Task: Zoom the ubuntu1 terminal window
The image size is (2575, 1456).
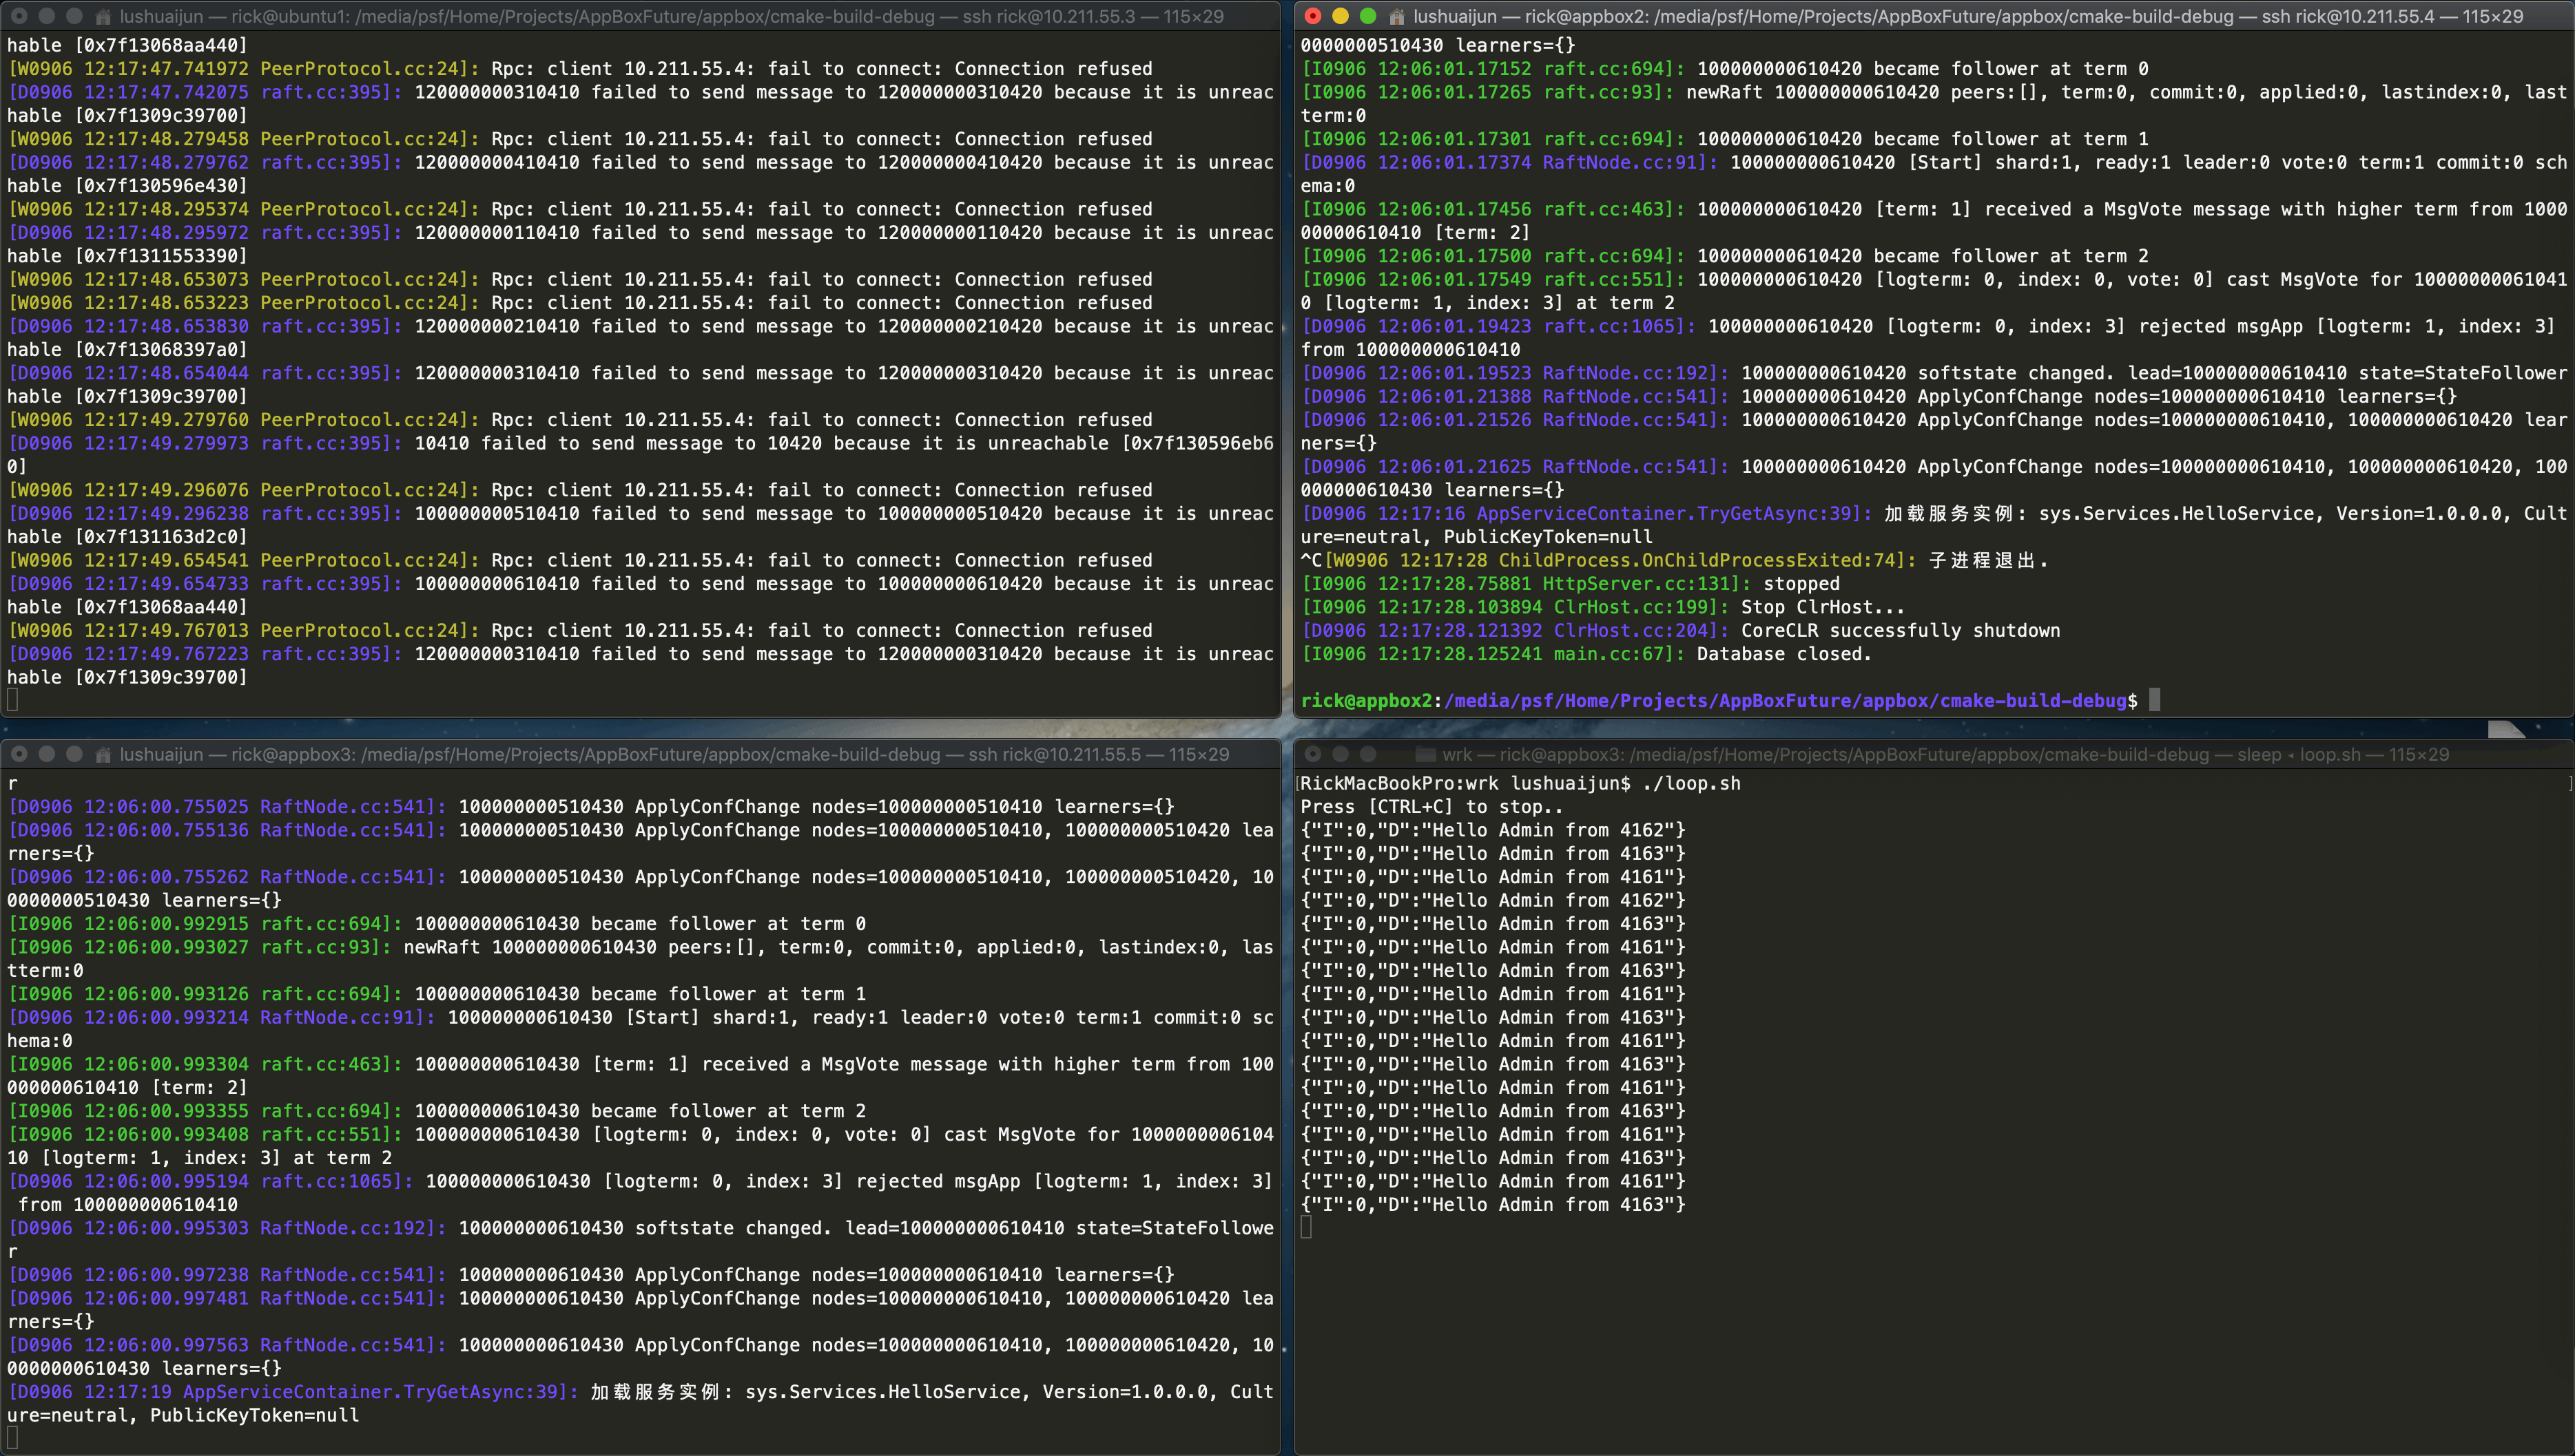Action: click(74, 16)
